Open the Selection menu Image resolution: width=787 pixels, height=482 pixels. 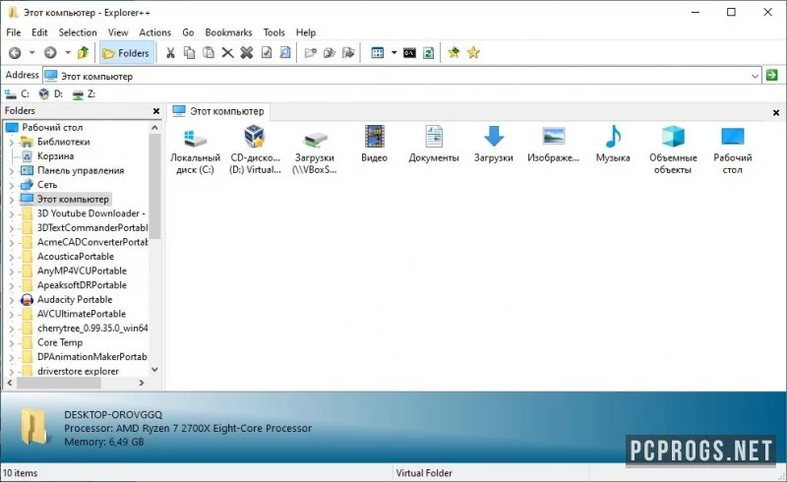(x=78, y=32)
